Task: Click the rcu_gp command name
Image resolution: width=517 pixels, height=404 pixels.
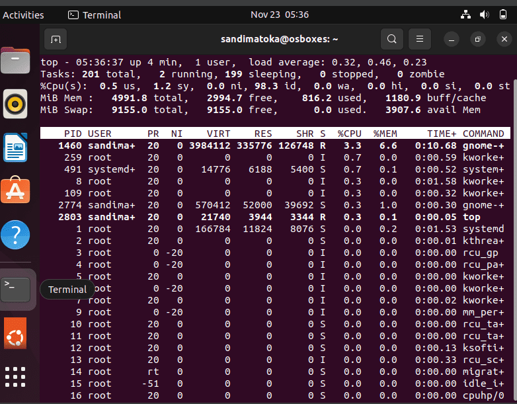Action: [x=480, y=253]
